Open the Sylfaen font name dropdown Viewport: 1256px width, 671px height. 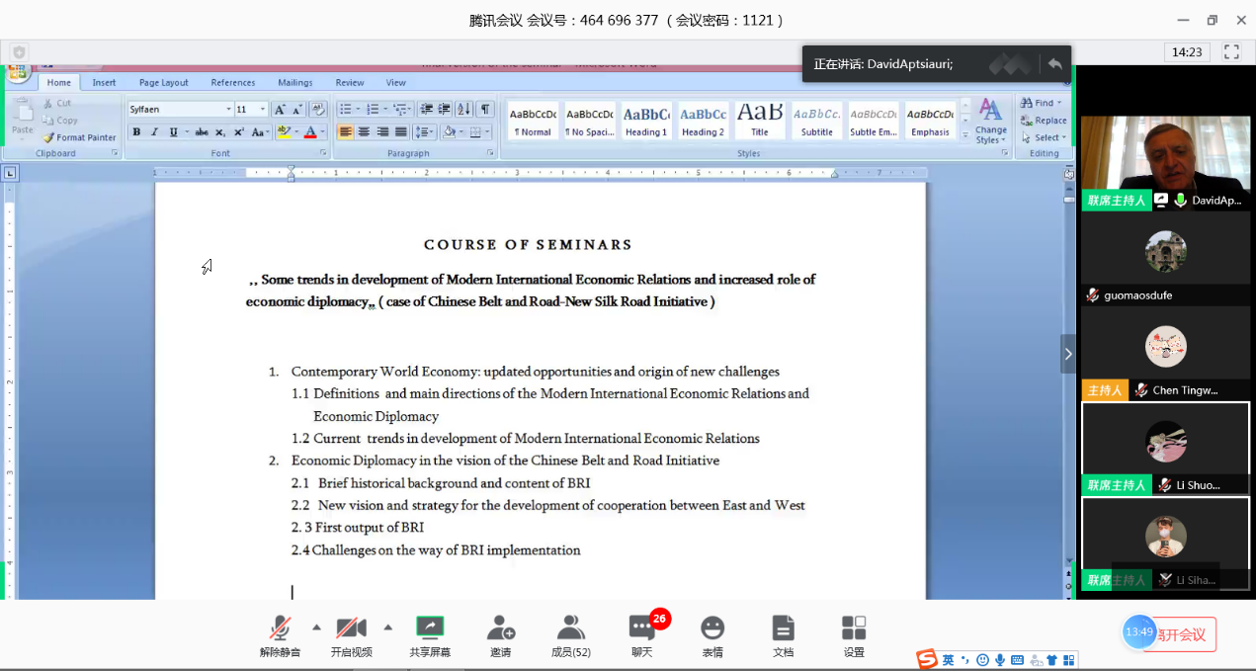tap(228, 110)
